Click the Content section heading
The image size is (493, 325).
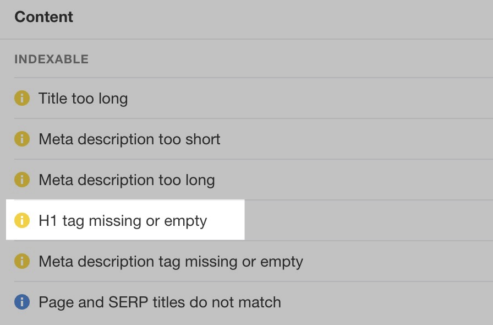43,17
